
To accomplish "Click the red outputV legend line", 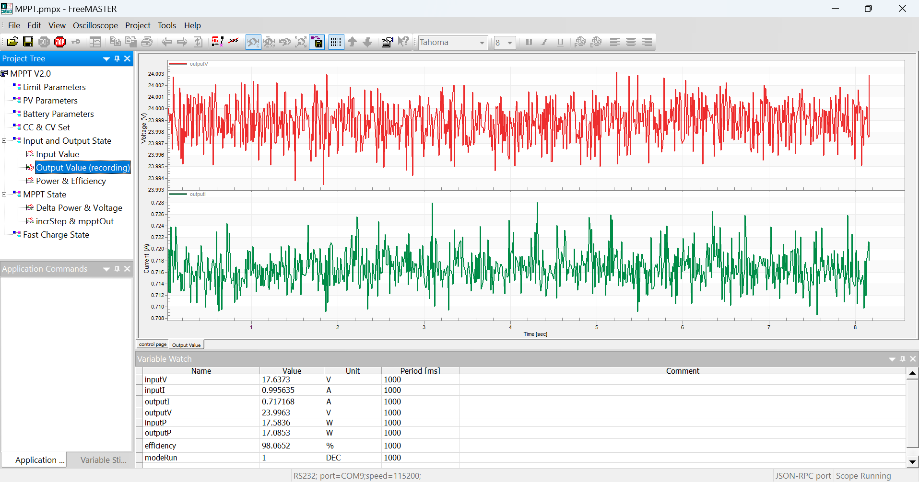I will [x=178, y=64].
